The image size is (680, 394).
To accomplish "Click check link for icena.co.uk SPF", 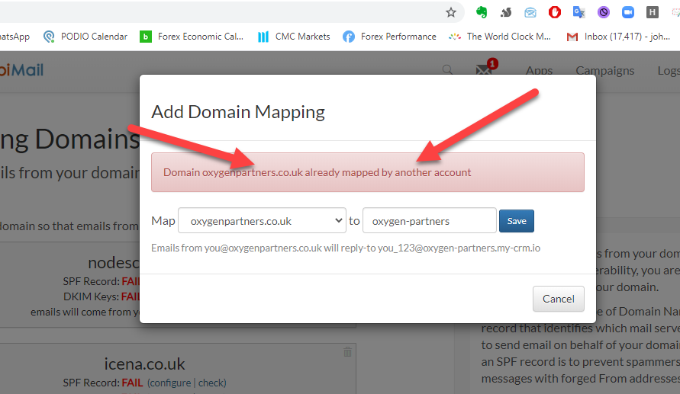I will (x=211, y=383).
